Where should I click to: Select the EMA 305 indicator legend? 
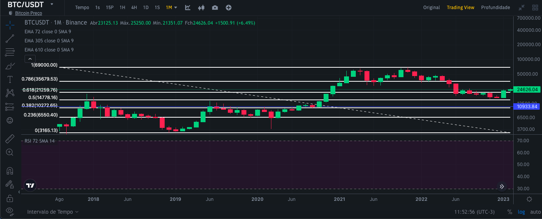click(x=49, y=40)
